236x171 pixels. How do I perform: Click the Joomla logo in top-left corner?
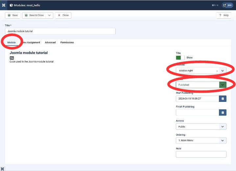[4, 5]
